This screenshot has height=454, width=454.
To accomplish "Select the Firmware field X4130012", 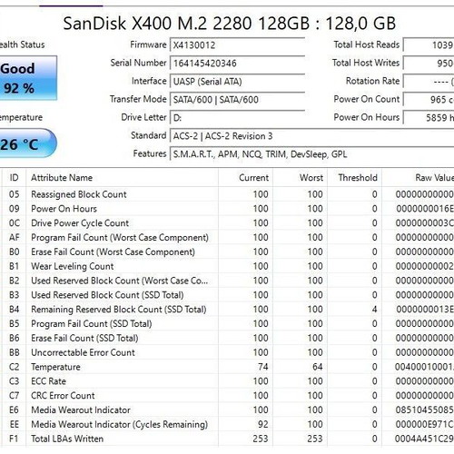I will click(237, 45).
